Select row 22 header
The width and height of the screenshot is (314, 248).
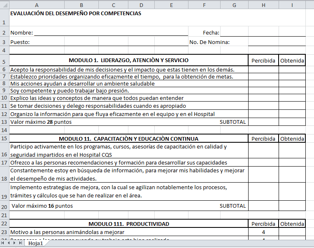tap(5, 223)
